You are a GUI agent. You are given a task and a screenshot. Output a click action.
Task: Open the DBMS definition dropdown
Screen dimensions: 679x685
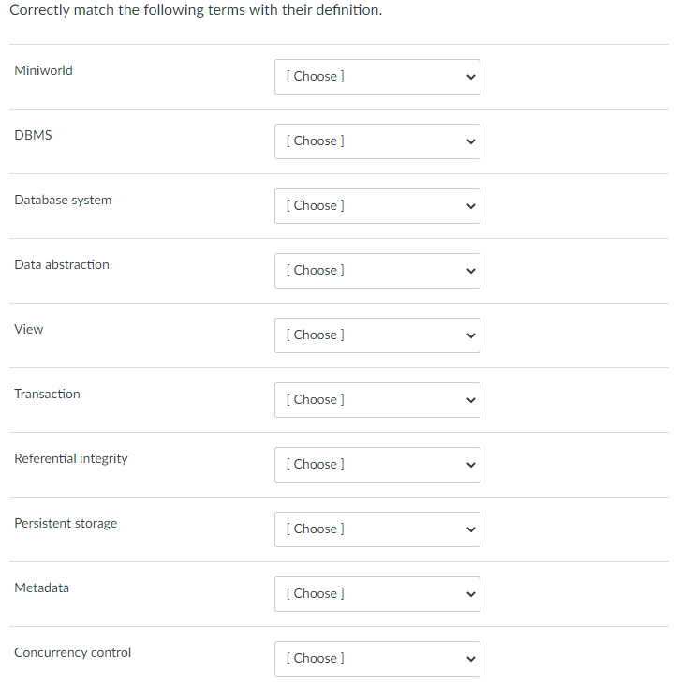[376, 141]
